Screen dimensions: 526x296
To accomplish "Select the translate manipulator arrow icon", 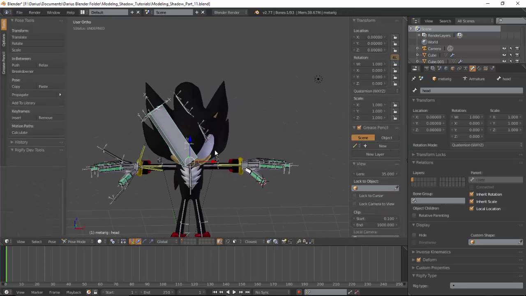I will (138, 242).
